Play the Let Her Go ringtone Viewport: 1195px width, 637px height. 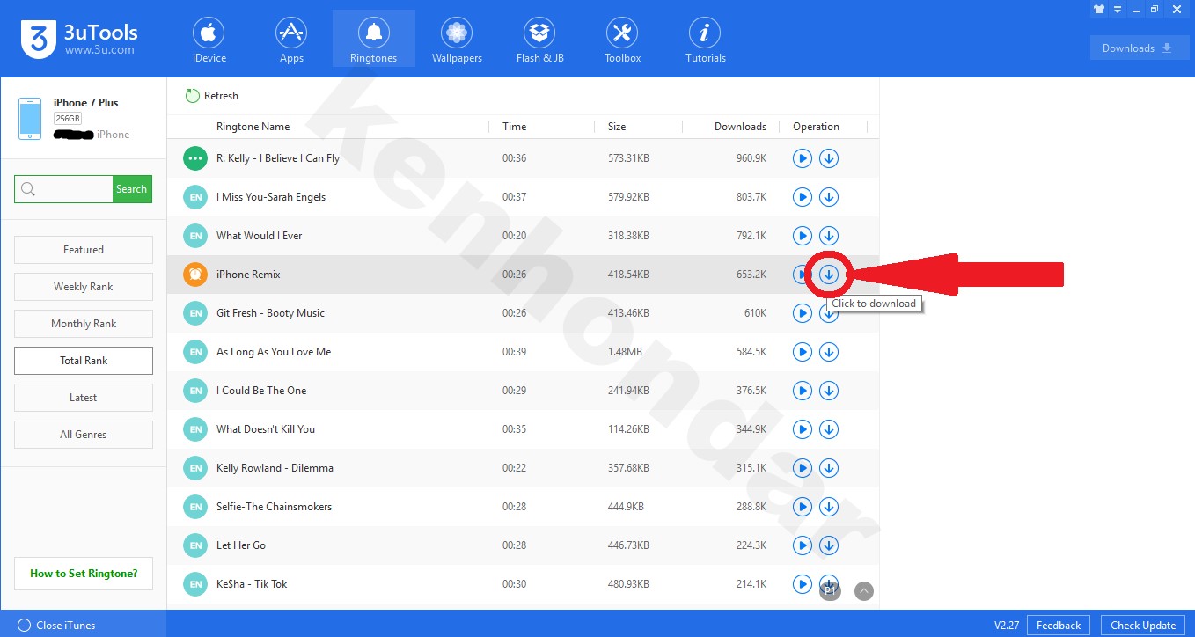coord(802,545)
